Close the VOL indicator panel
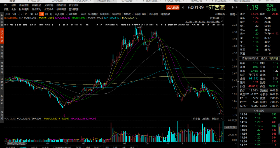280x148 pixels. pos(222,119)
